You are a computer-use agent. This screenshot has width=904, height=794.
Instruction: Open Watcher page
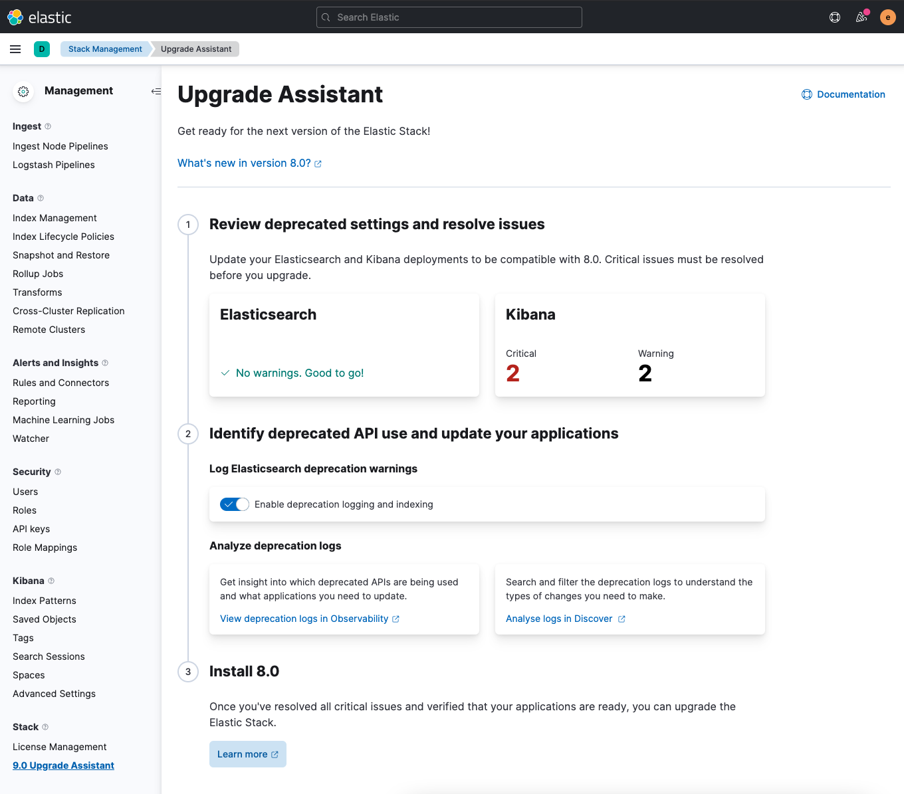pos(31,439)
